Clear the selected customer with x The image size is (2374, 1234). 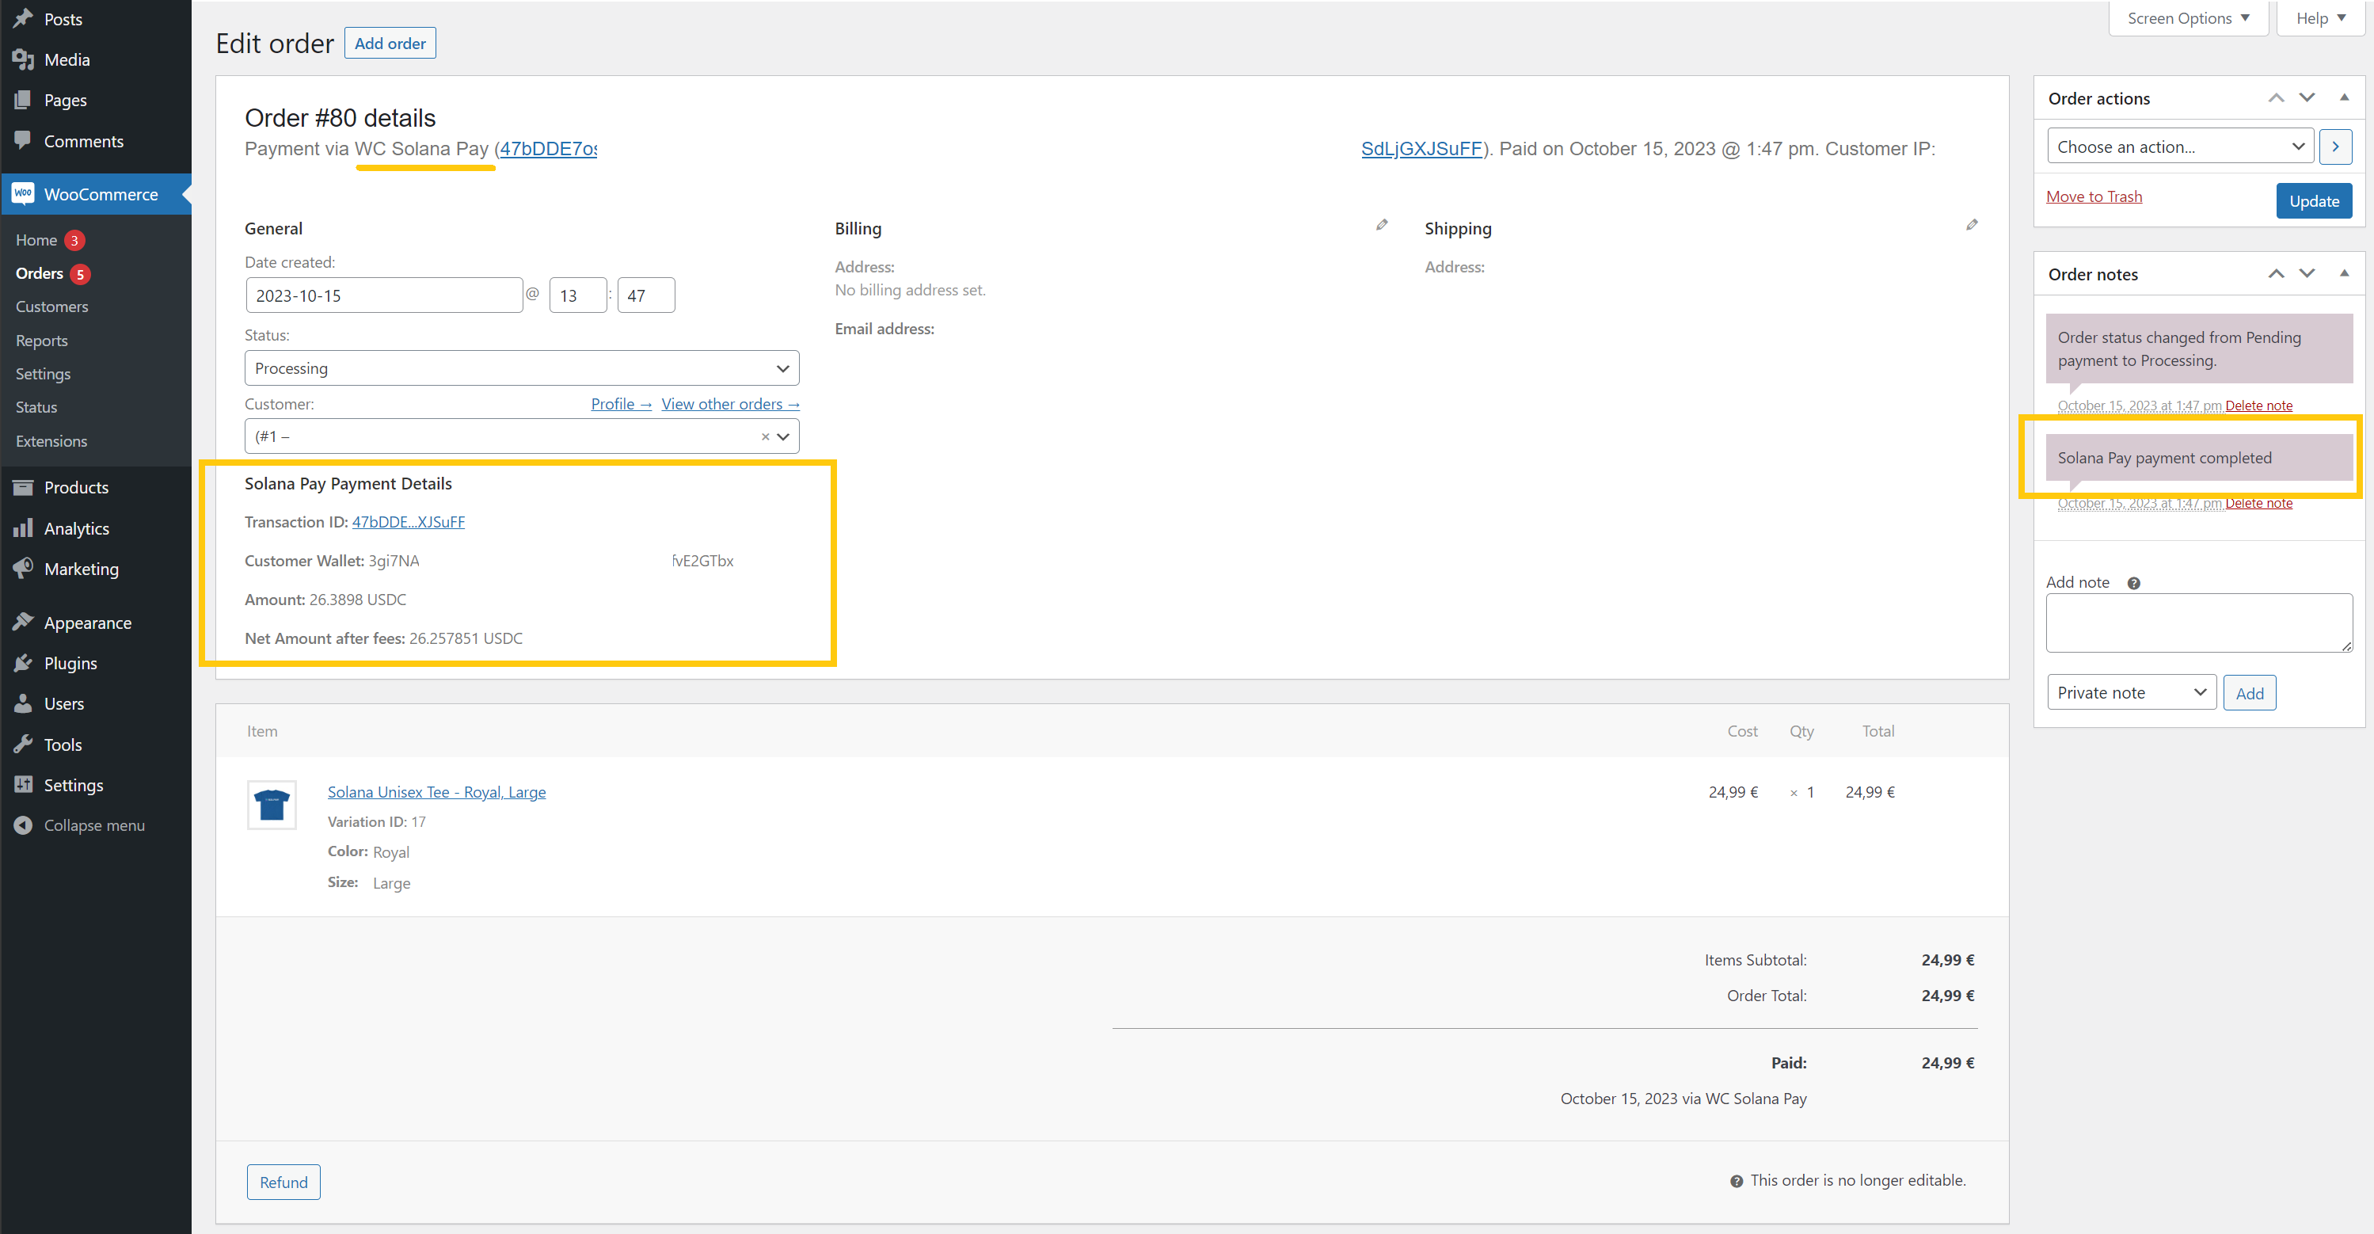tap(765, 437)
